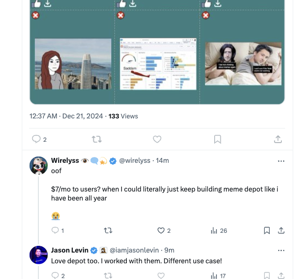Image resolution: width=302 pixels, height=279 pixels.
Task: Share the main post
Action: tap(278, 139)
